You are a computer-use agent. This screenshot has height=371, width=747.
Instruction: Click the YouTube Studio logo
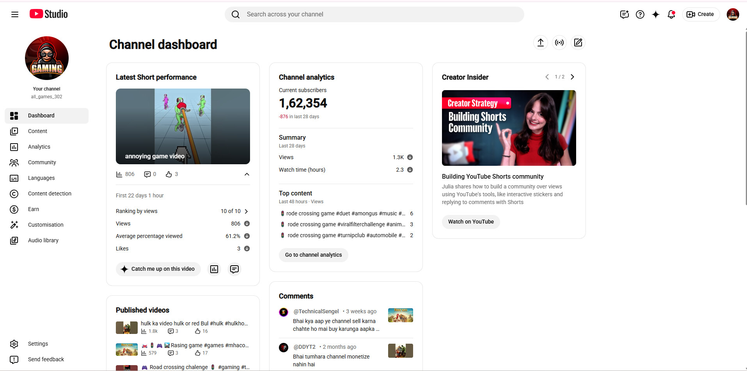[49, 14]
